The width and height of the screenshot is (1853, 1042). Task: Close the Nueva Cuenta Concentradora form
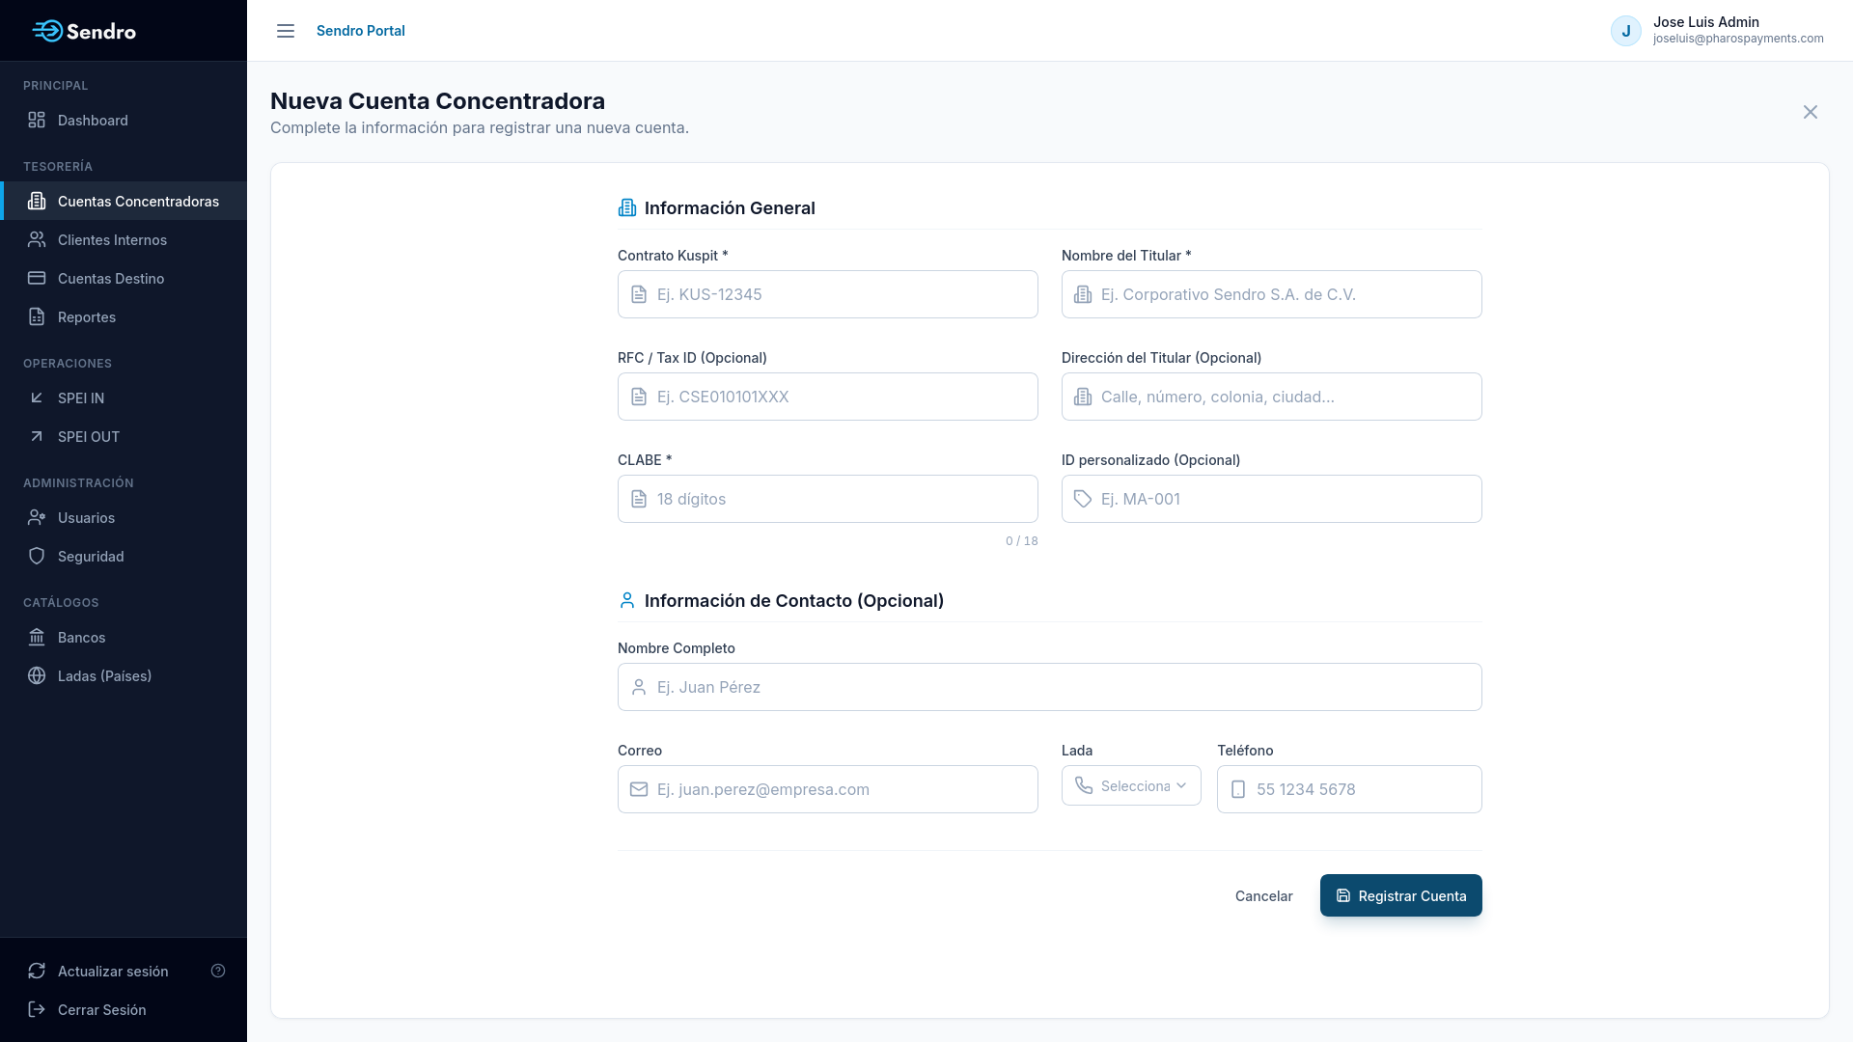click(x=1811, y=112)
